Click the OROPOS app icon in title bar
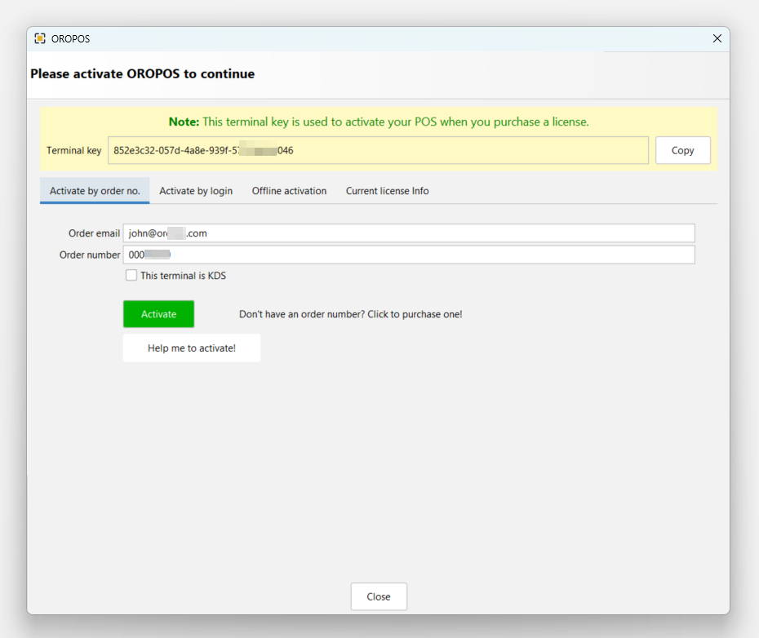Screen dimensions: 759x638 click(x=40, y=38)
